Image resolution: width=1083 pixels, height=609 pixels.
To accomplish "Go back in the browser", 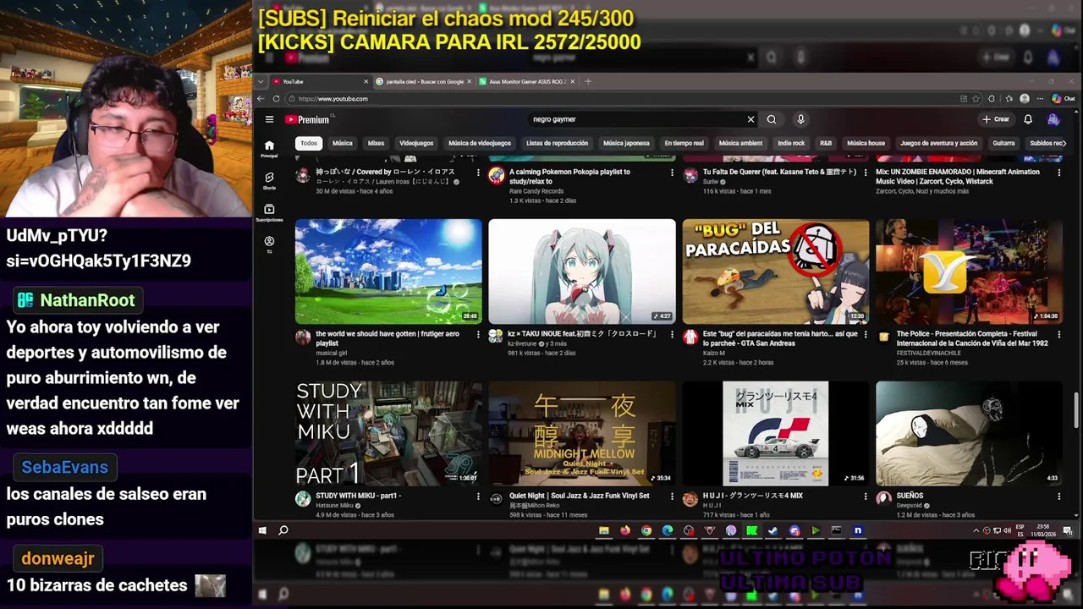I will tap(261, 99).
